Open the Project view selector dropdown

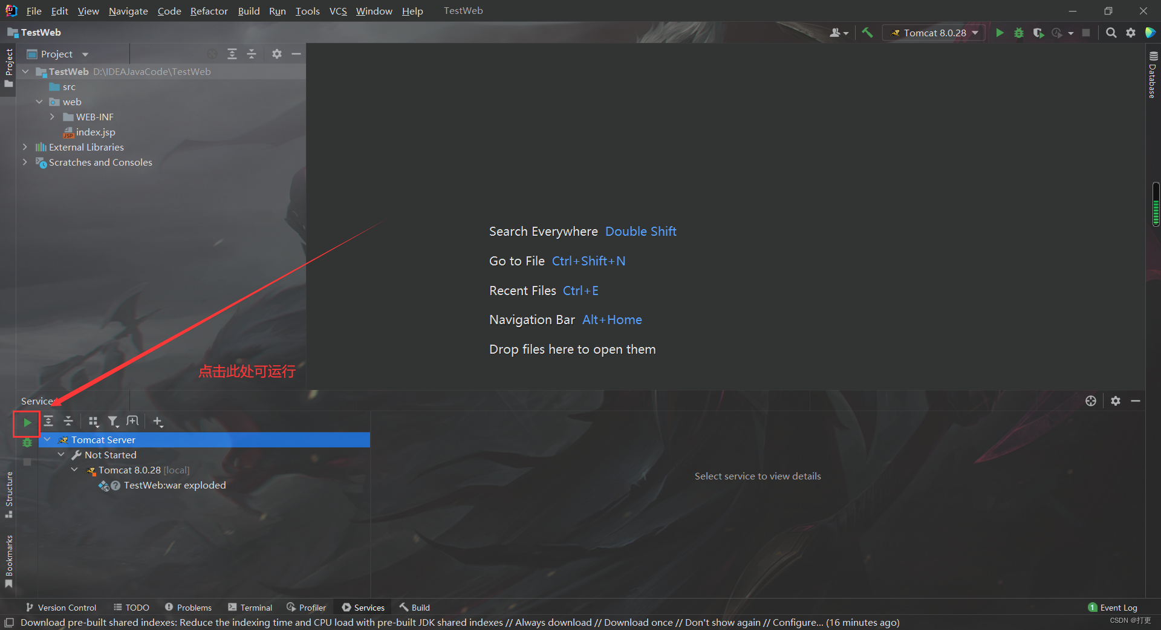[x=59, y=54]
